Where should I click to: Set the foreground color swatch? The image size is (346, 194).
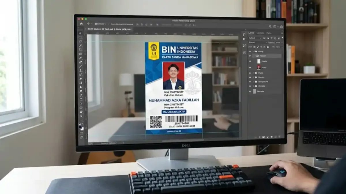point(80,127)
